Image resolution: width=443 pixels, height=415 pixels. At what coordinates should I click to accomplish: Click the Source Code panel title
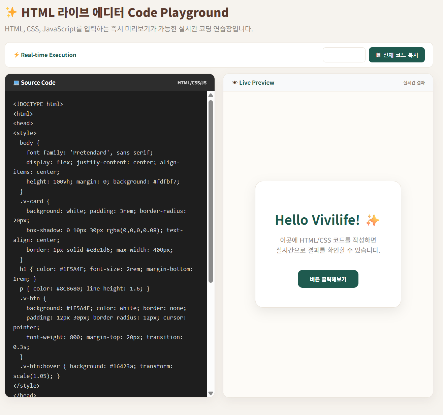pyautogui.click(x=38, y=83)
